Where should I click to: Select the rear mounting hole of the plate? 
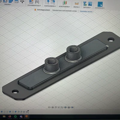pos(111,40)
